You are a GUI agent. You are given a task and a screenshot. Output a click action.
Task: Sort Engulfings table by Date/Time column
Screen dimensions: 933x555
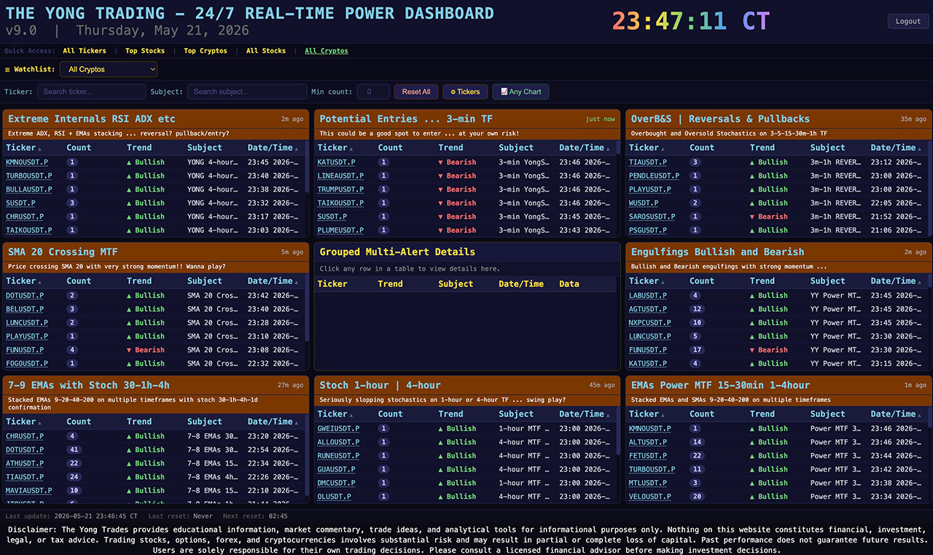pos(895,280)
